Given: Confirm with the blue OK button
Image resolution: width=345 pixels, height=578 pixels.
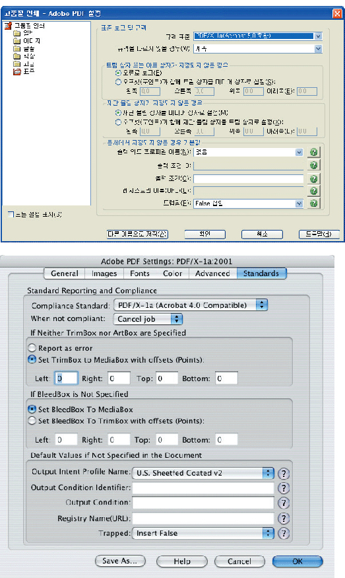Looking at the screenshot, I should [298, 561].
